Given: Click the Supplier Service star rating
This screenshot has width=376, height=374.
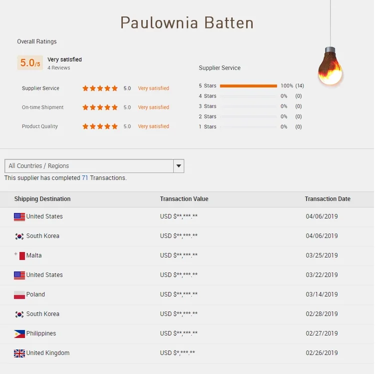Looking at the screenshot, I should [100, 88].
